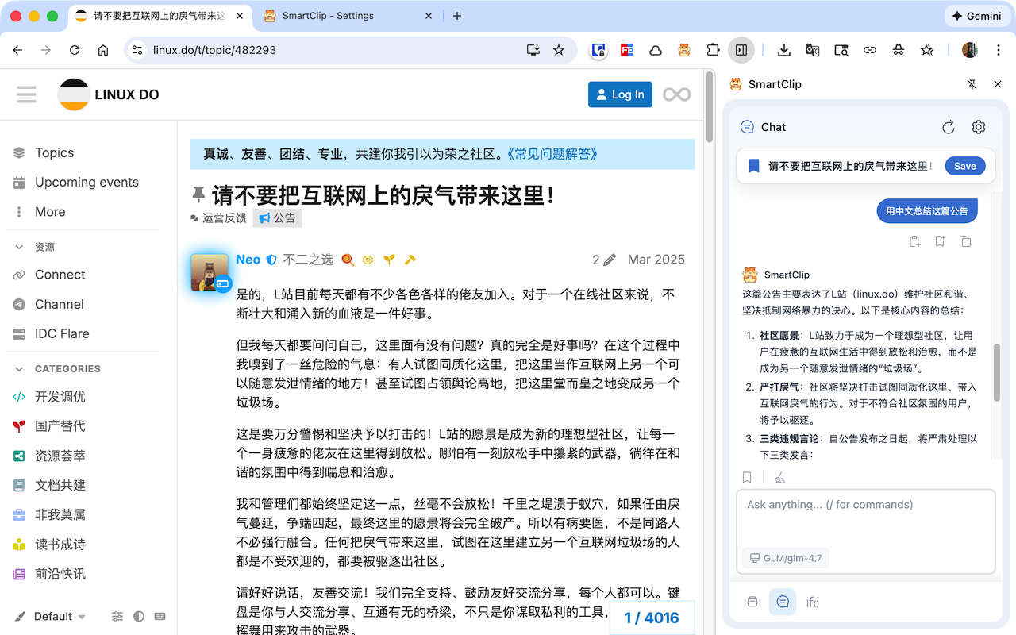Refresh the SmartClip chat conversation
Viewport: 1016px width, 635px height.
(x=948, y=127)
